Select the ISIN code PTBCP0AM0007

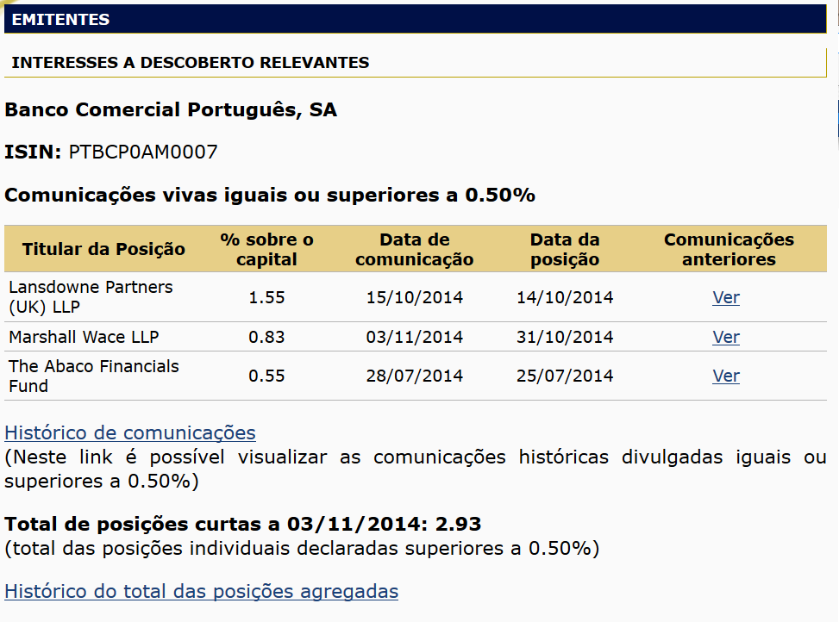(x=143, y=152)
